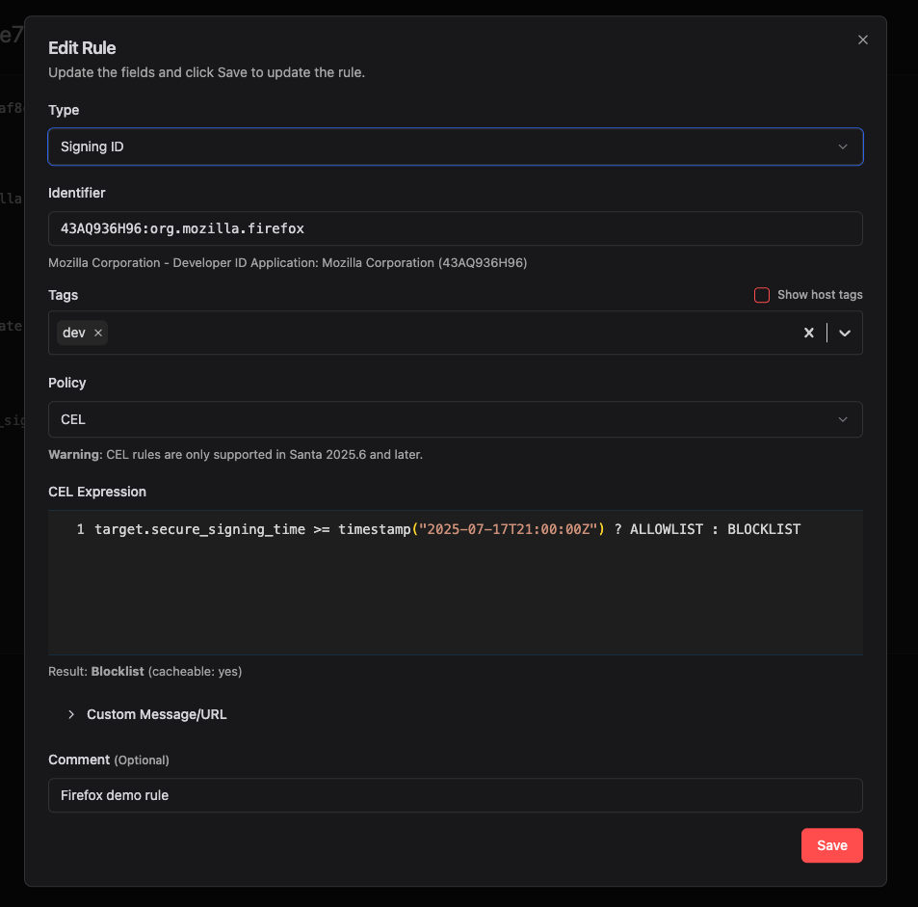This screenshot has height=907, width=918.
Task: Open the Policy dropdown showing CEL
Action: coord(455,419)
